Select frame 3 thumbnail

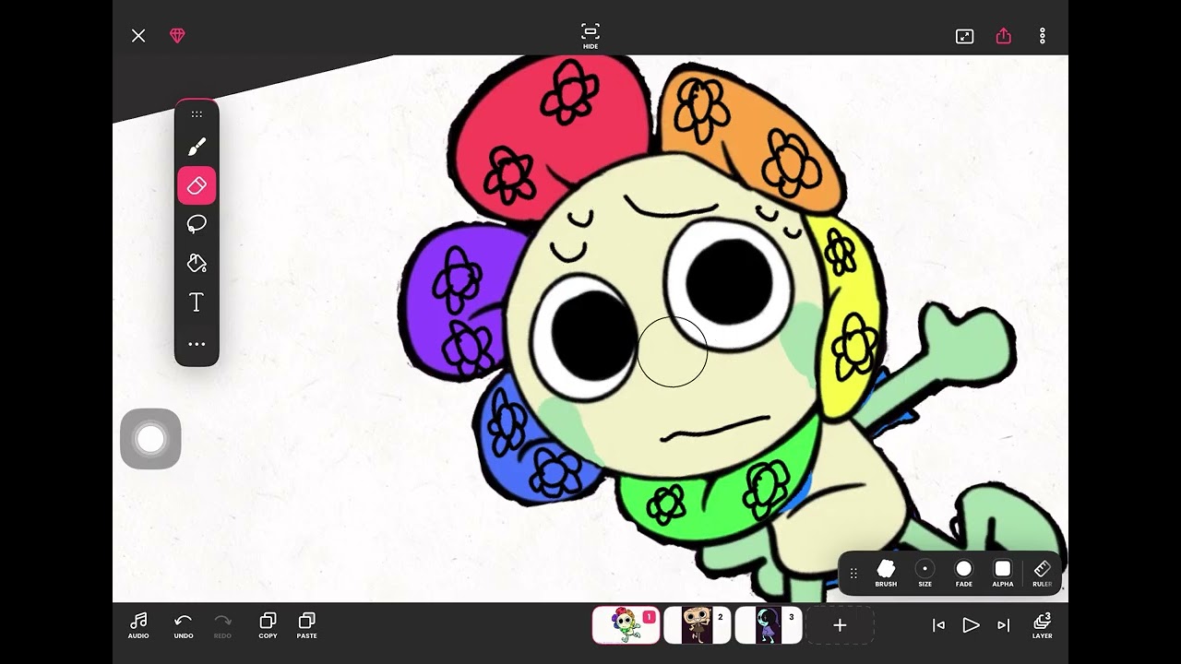(768, 625)
